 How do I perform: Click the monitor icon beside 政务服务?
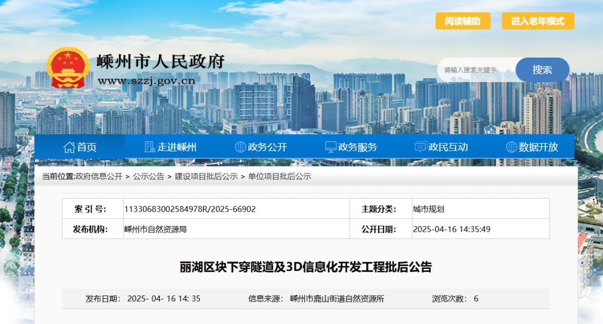331,147
